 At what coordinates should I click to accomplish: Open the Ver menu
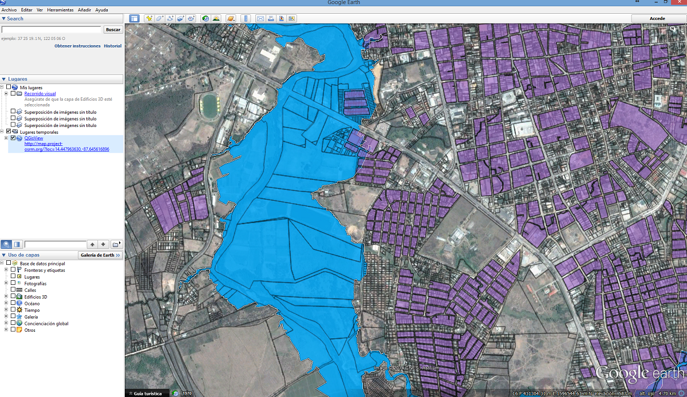40,10
